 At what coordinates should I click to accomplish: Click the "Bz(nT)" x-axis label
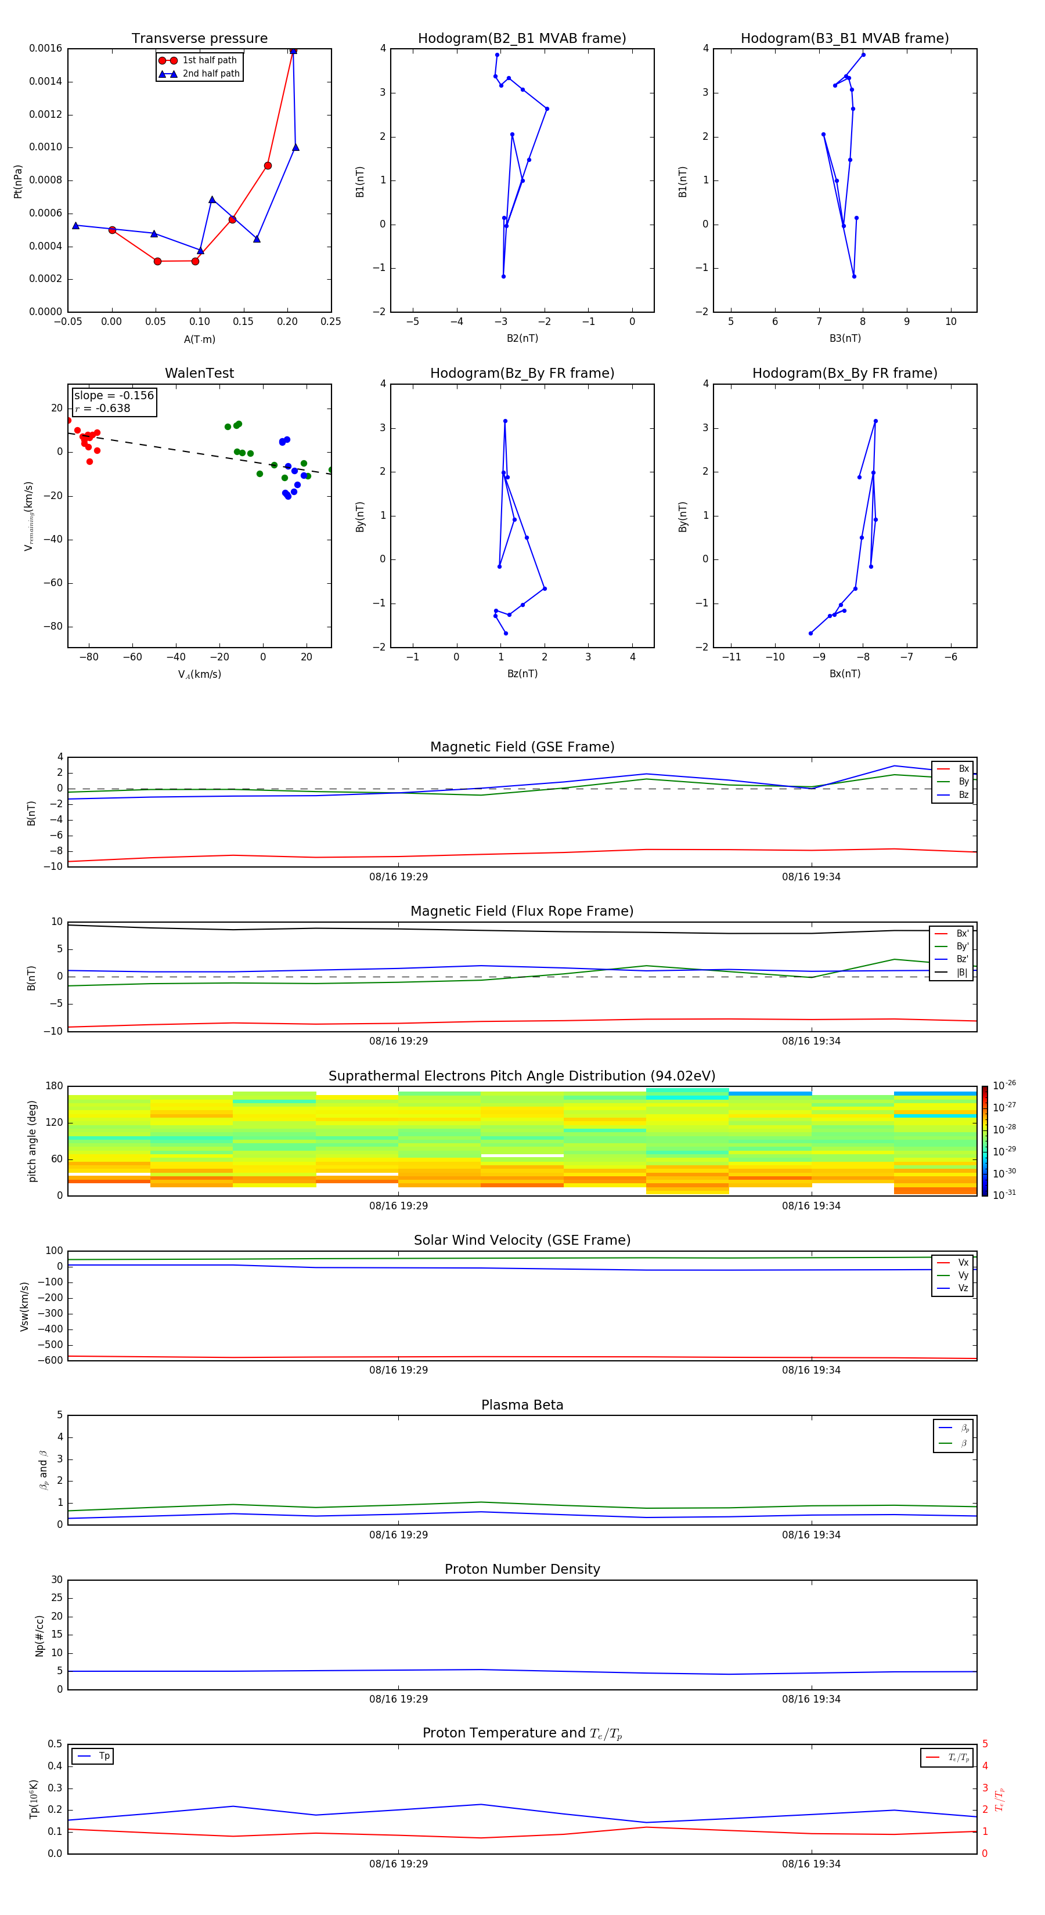522,674
